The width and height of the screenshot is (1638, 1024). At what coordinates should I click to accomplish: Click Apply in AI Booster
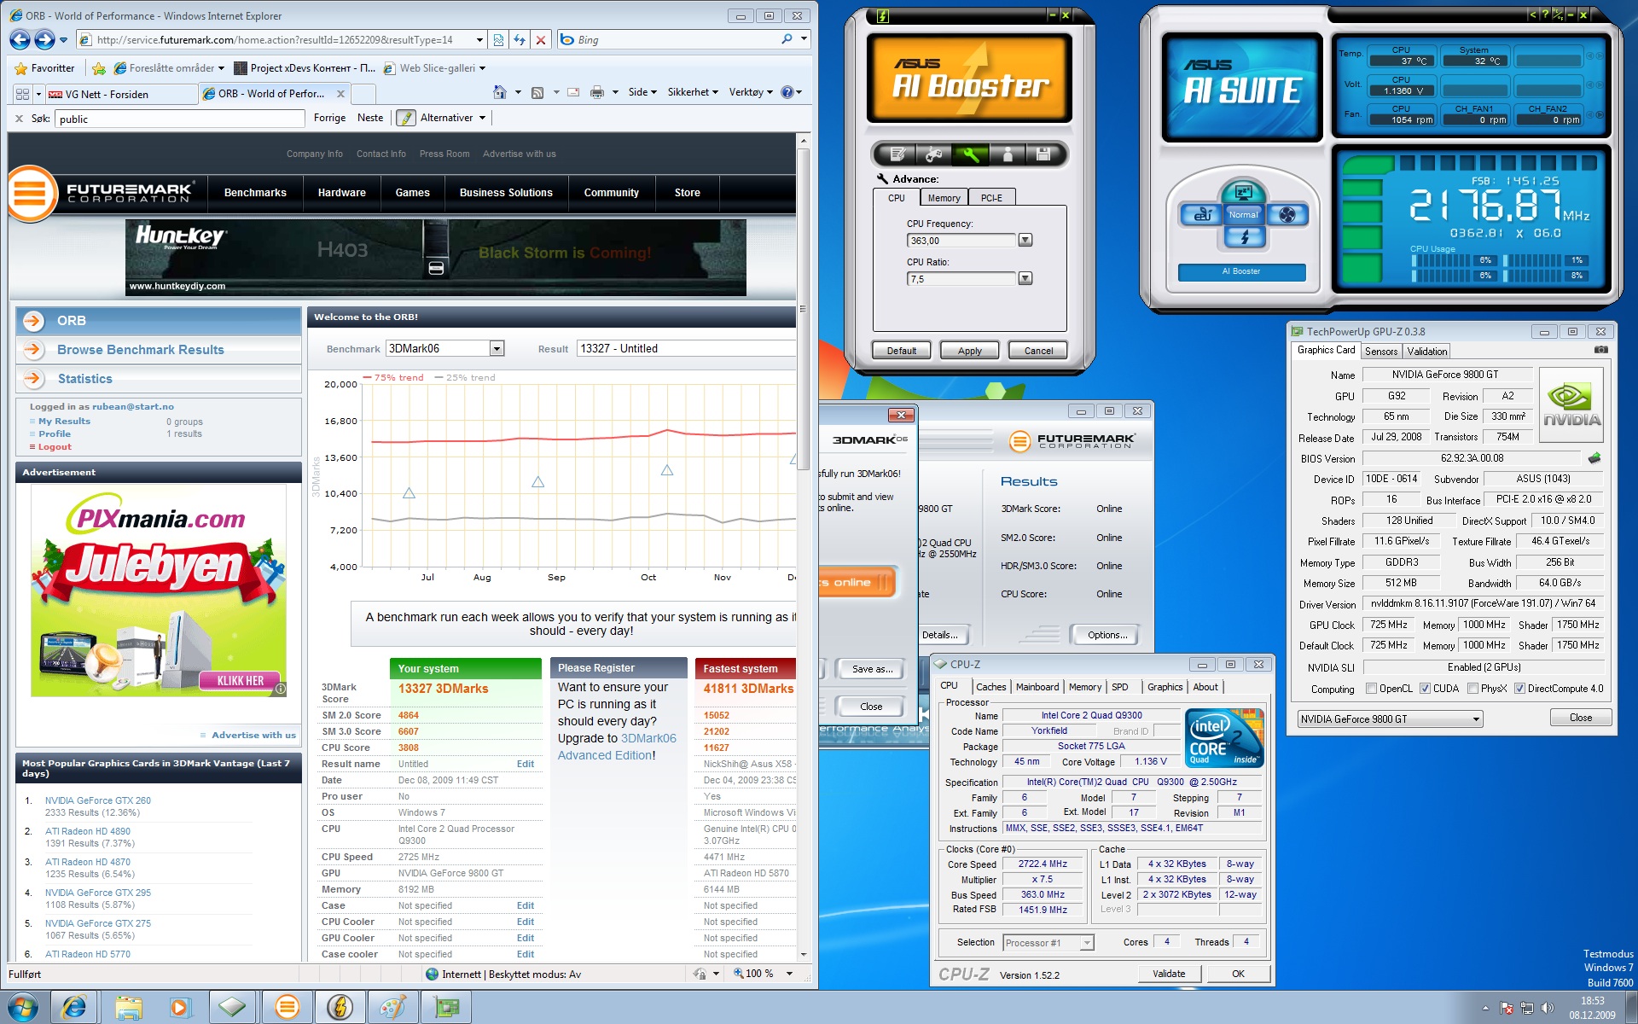pyautogui.click(x=970, y=351)
